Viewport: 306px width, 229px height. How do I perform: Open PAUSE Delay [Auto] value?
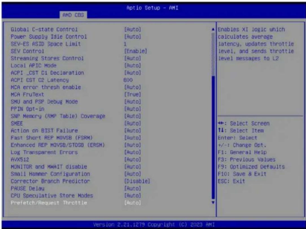(132, 188)
